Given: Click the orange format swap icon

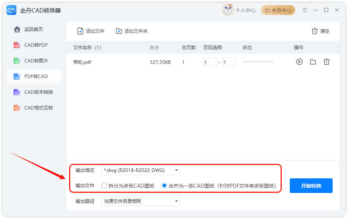Looking at the screenshot, I should point(17,108).
